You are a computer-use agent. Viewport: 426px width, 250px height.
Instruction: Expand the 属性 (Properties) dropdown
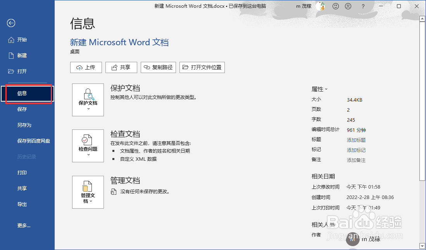[x=319, y=89]
